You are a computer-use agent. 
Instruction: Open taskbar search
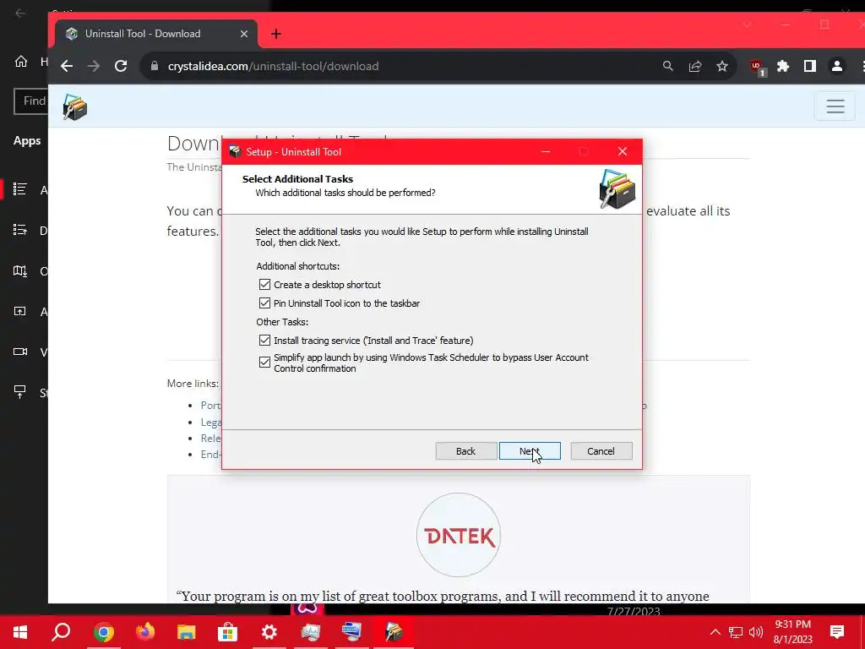pos(61,632)
